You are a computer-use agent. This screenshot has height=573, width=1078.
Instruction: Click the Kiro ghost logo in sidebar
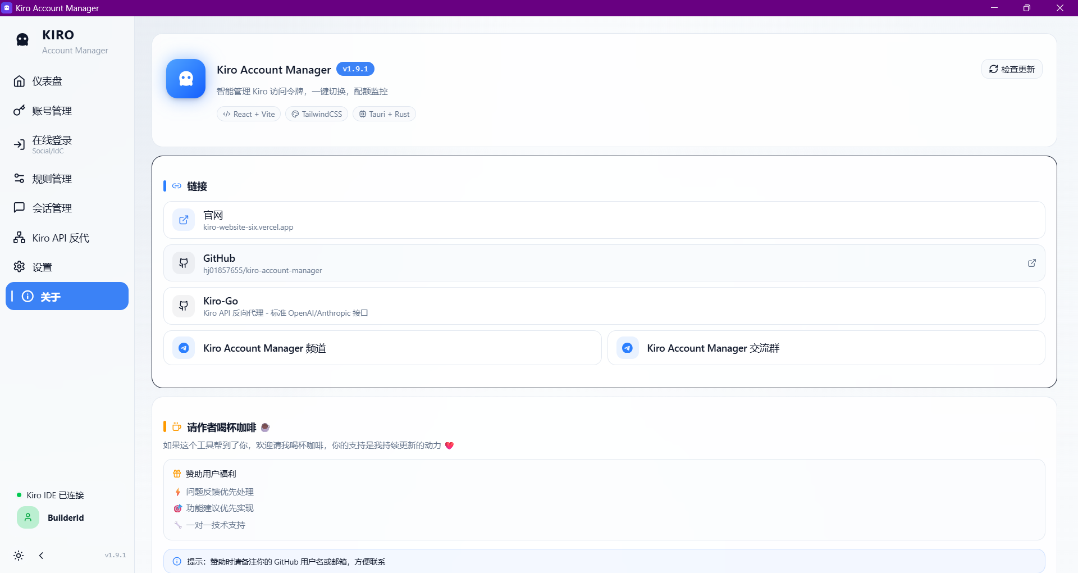[22, 40]
